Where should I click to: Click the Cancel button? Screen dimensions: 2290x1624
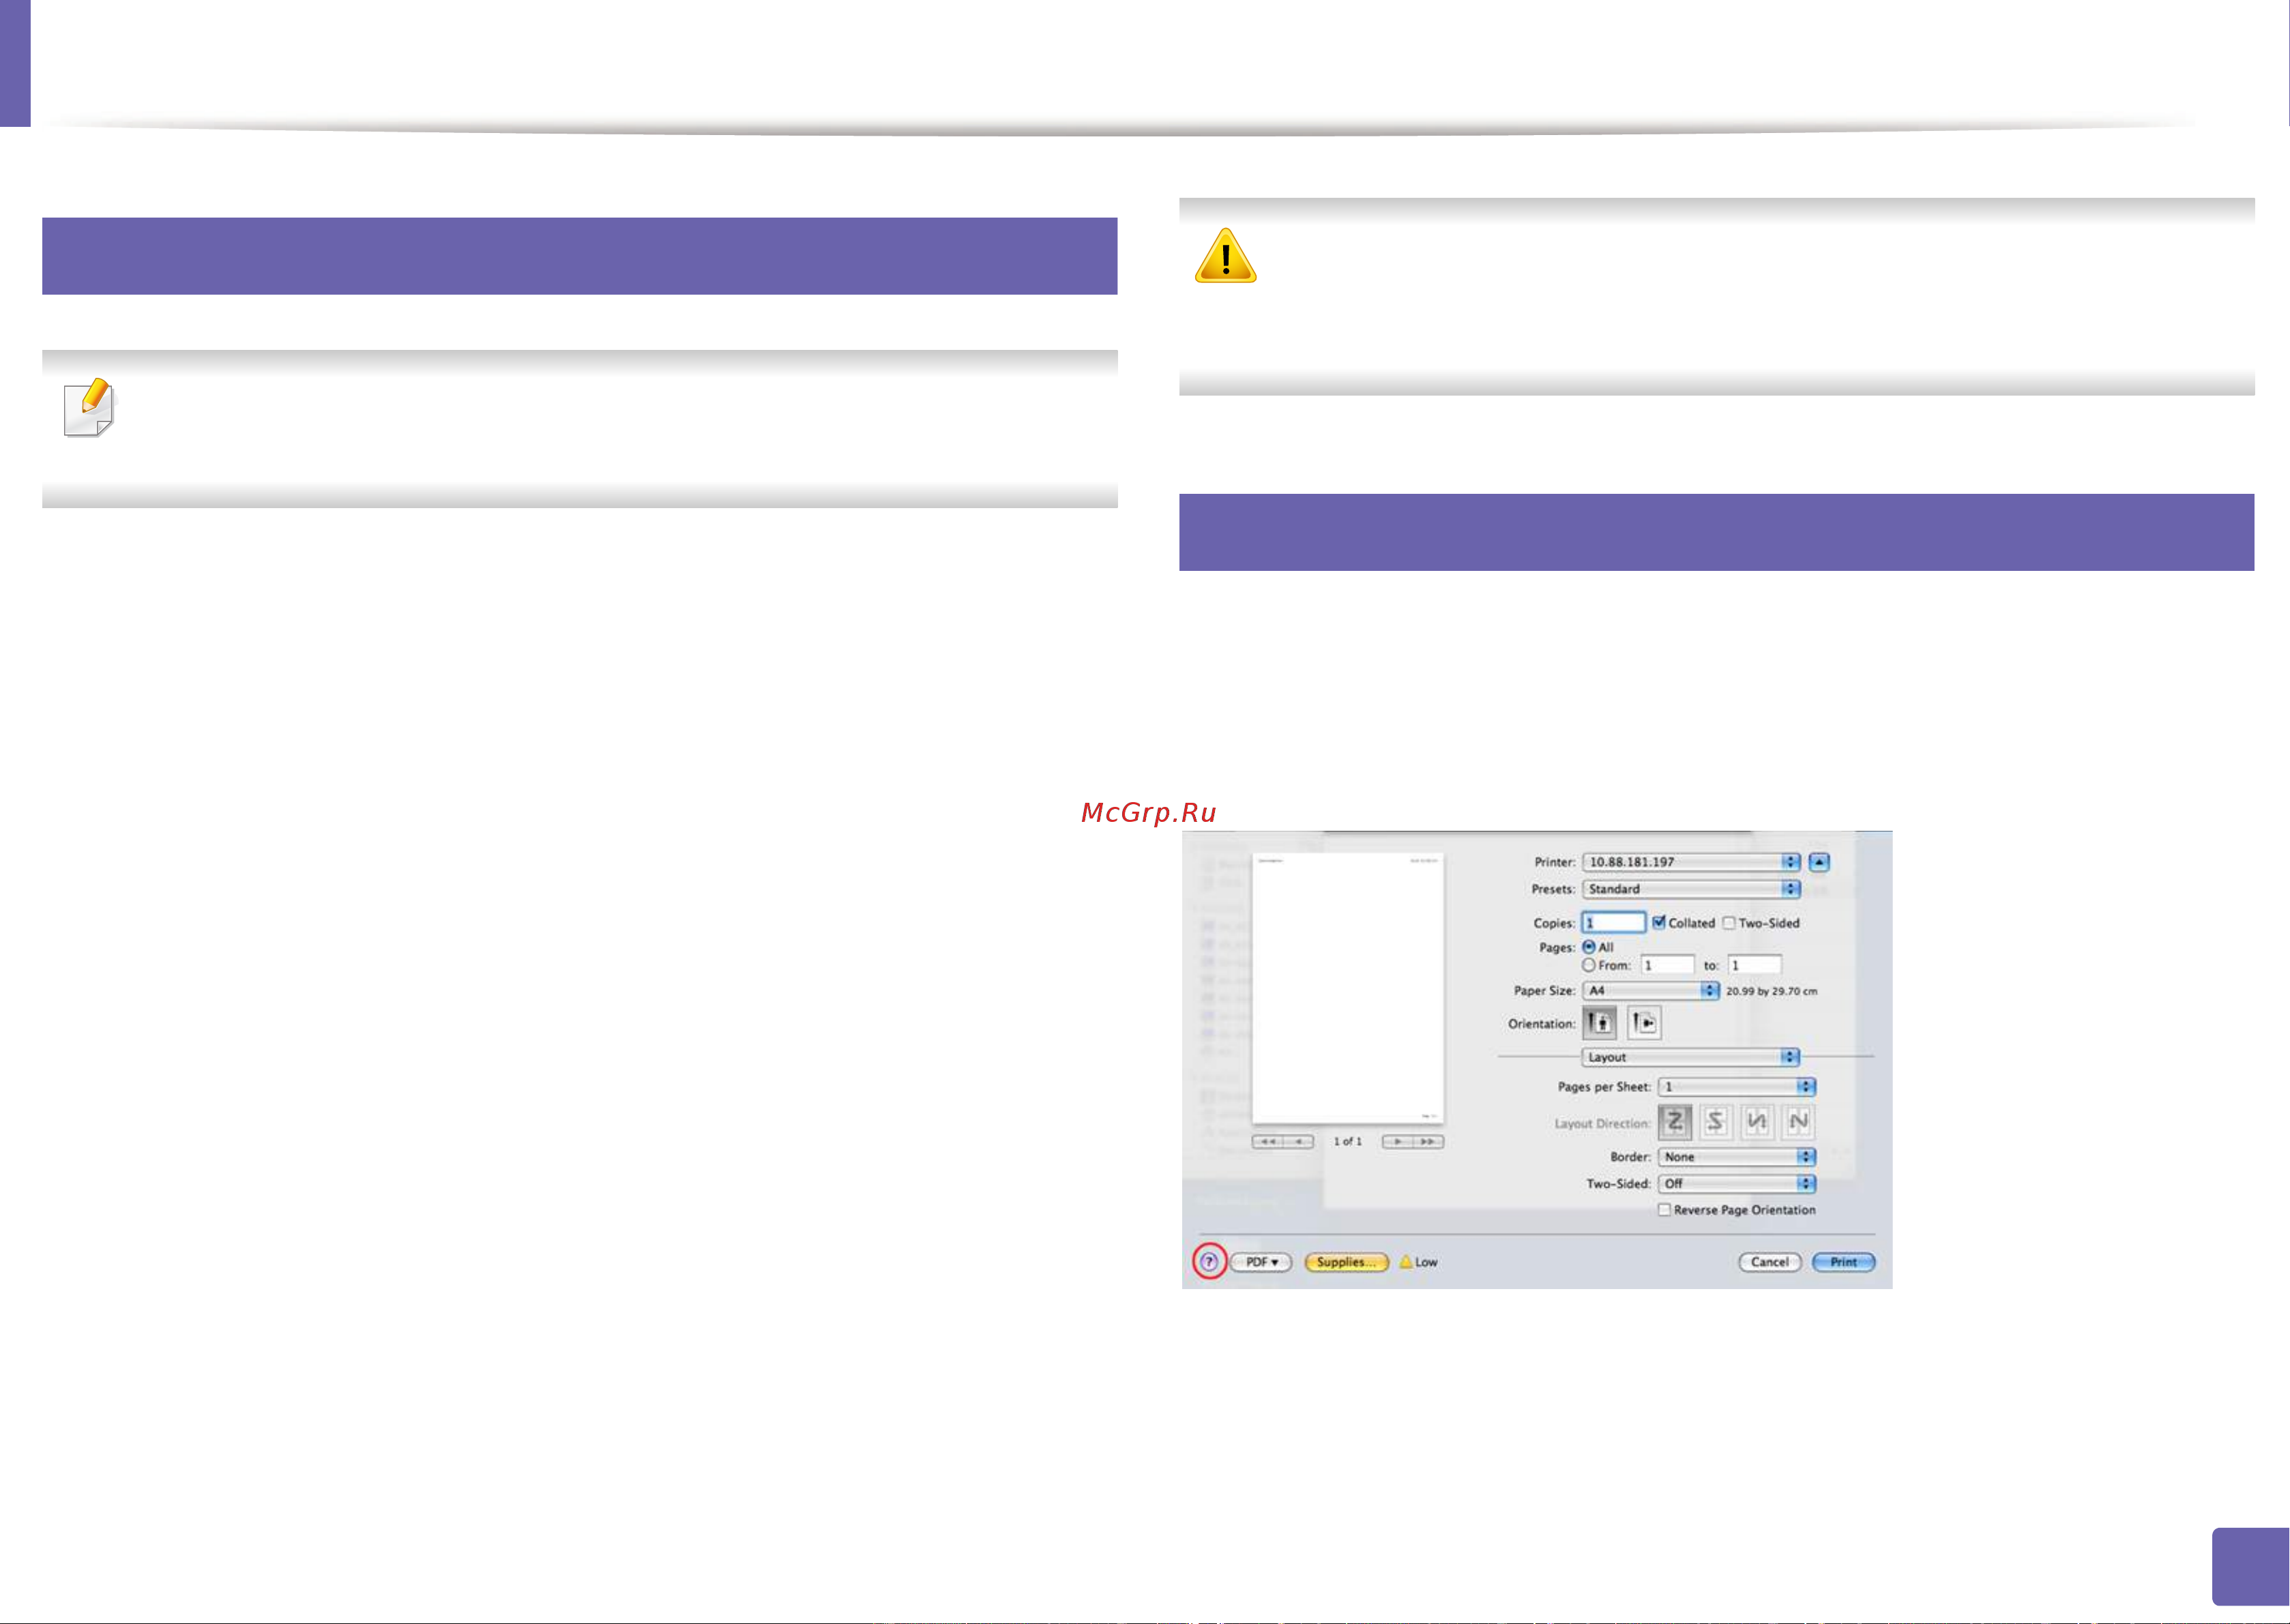[1770, 1262]
